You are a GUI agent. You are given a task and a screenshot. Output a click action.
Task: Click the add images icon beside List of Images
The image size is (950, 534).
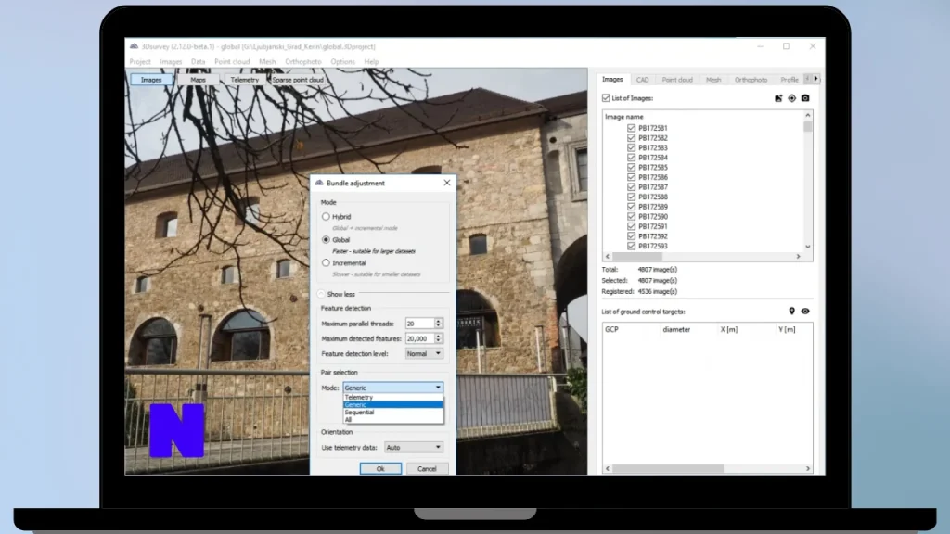pyautogui.click(x=778, y=98)
